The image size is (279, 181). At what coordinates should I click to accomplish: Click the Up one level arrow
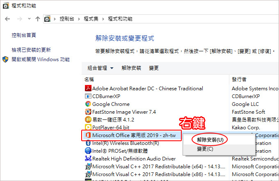pos(38,19)
